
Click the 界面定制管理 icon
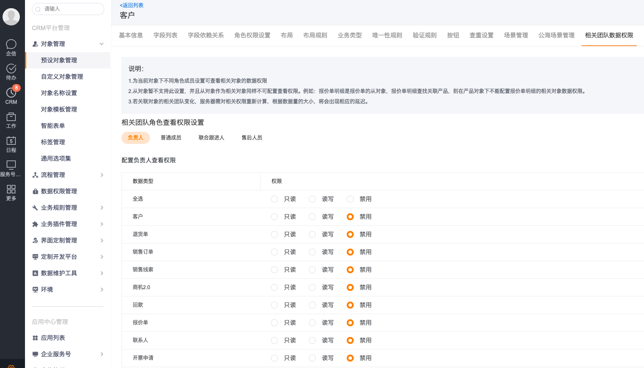pos(35,240)
